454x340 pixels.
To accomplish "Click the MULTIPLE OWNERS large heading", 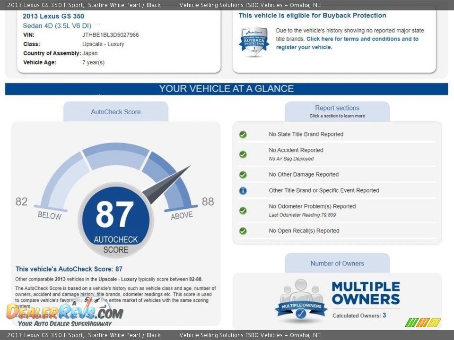I will coord(366,293).
